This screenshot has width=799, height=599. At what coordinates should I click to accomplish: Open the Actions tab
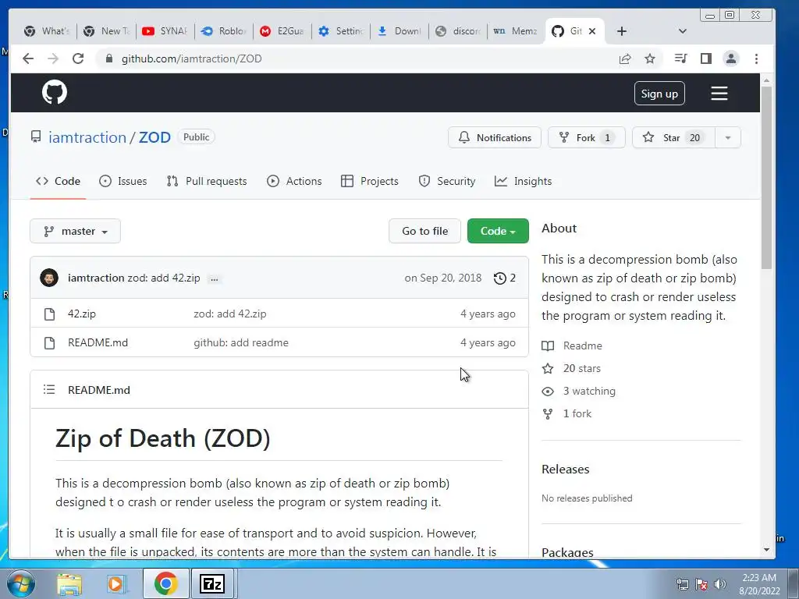coord(294,181)
